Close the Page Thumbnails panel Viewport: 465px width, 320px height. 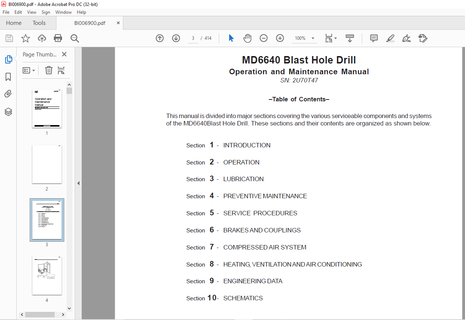coord(64,54)
